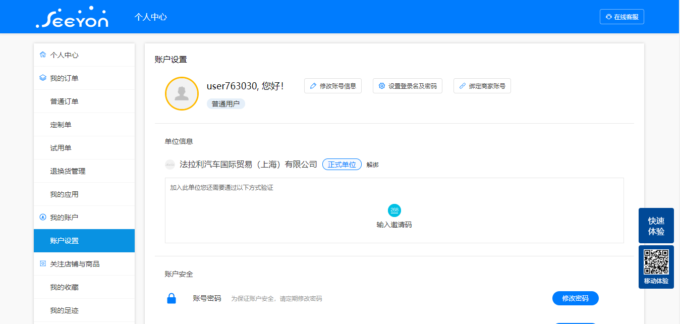Select 我的账户 sidebar item
Screen dimensions: 680x324
84,218
